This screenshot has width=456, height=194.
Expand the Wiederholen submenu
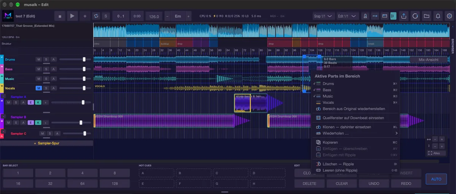[355, 133]
